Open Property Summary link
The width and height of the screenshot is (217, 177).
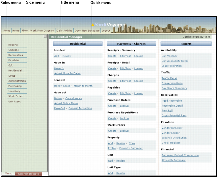[131, 148]
